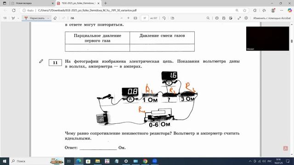Click Изменить с помощью Acrobat
294x165 pixels.
(x=272, y=18)
